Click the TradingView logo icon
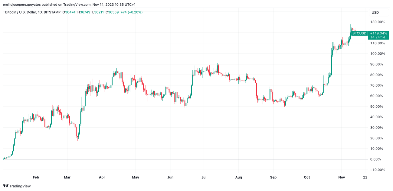This screenshot has width=393, height=191. click(x=5, y=186)
